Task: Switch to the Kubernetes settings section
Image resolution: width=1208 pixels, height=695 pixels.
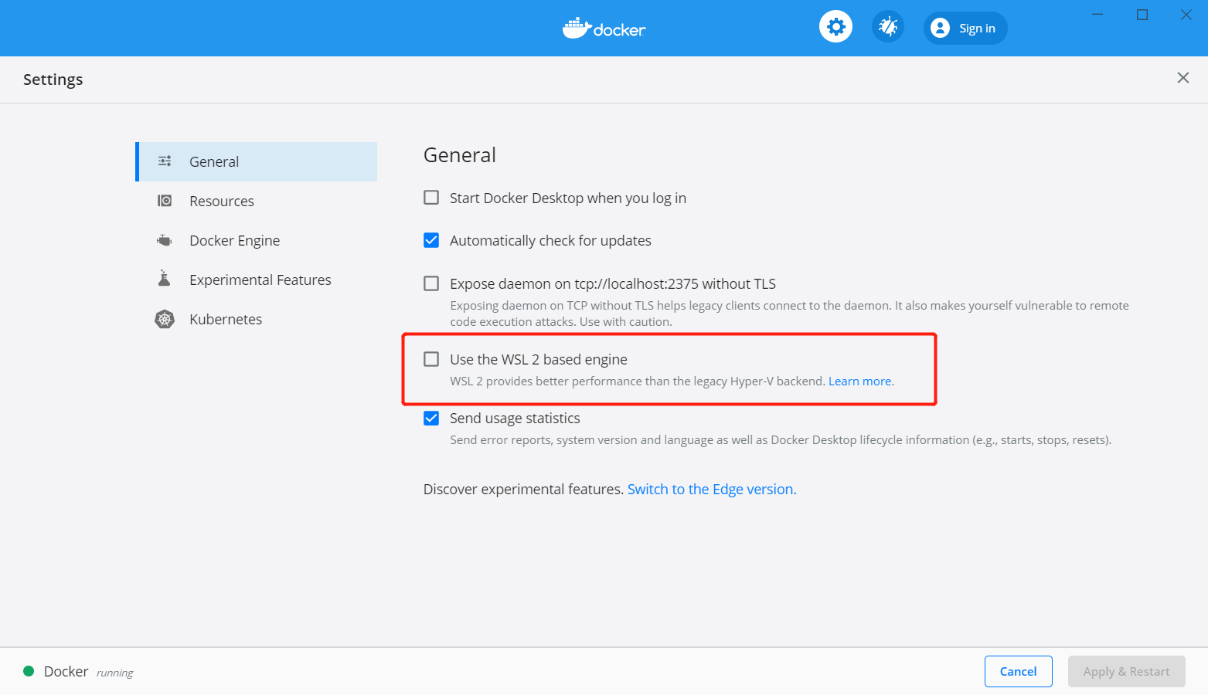Action: (x=226, y=319)
